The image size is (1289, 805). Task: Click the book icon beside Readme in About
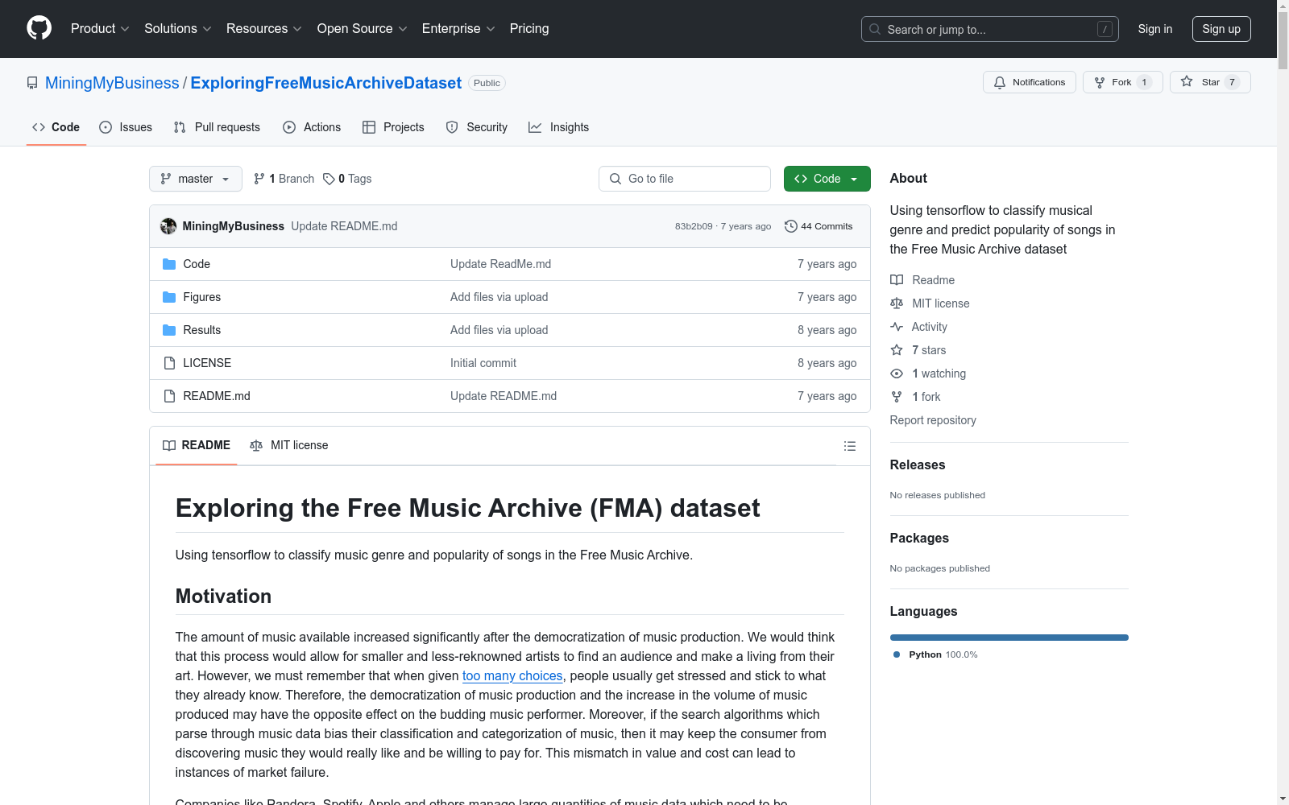point(897,280)
